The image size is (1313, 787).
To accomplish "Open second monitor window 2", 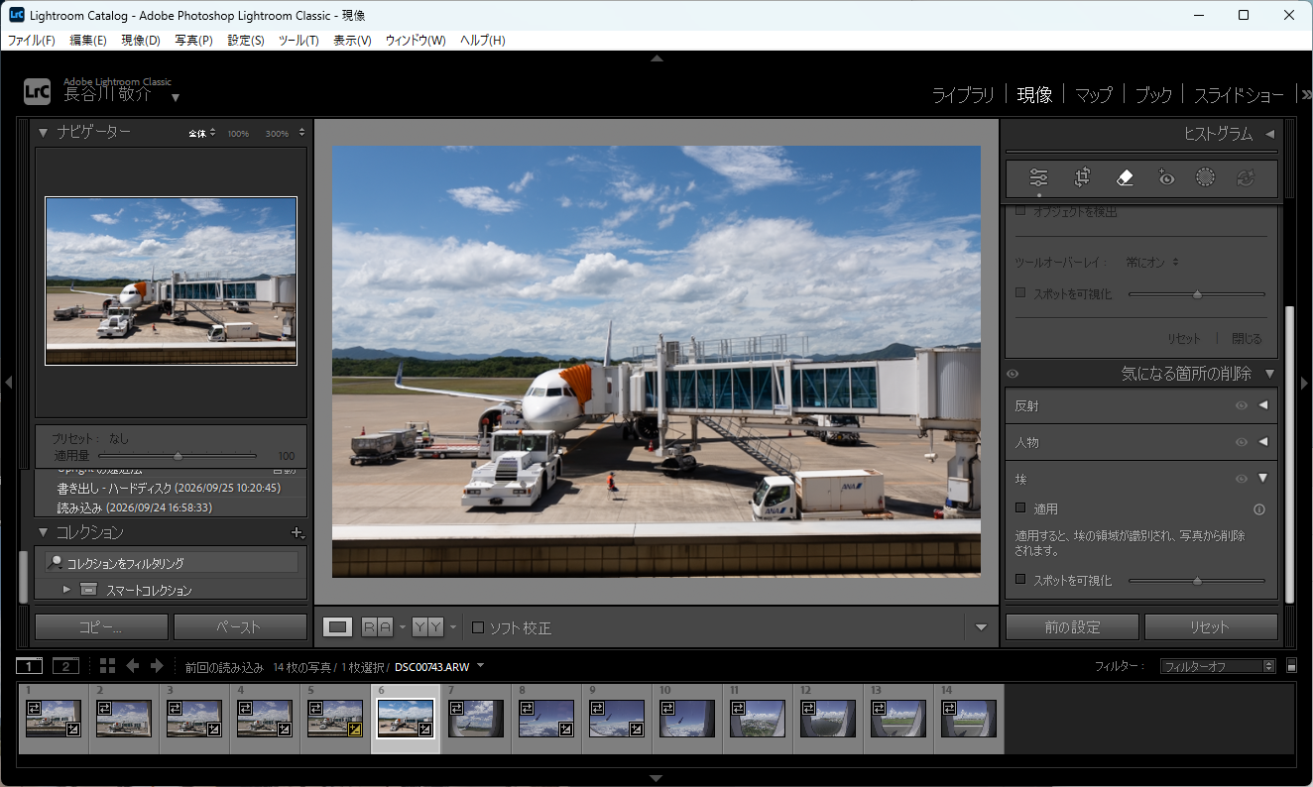I will (x=65, y=666).
